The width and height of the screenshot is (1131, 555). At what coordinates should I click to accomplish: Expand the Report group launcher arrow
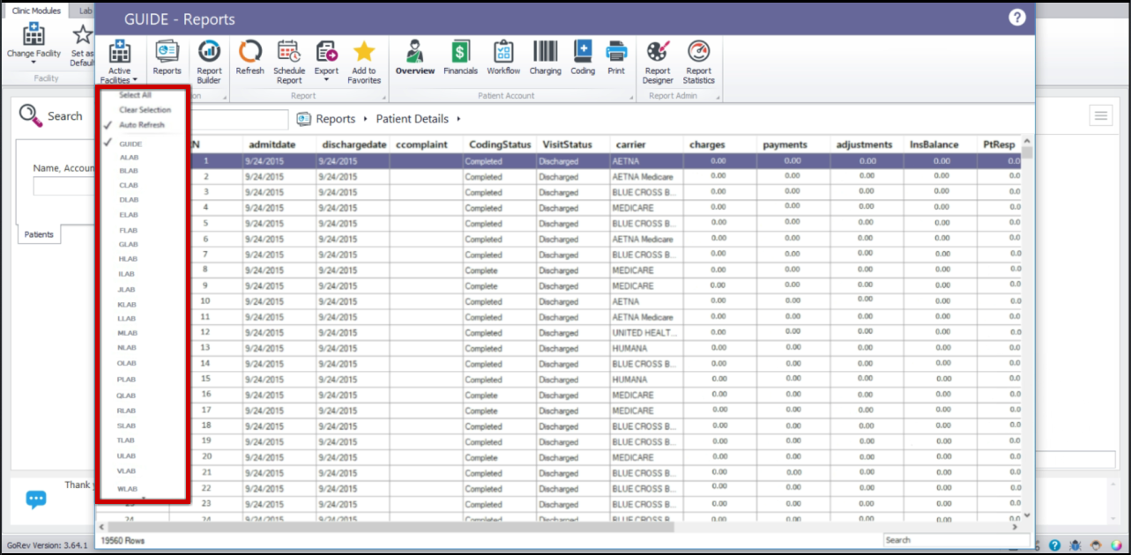[386, 97]
